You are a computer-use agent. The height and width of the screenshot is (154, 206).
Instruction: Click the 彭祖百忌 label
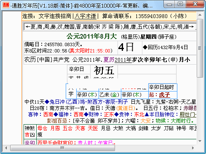click(x=57, y=121)
